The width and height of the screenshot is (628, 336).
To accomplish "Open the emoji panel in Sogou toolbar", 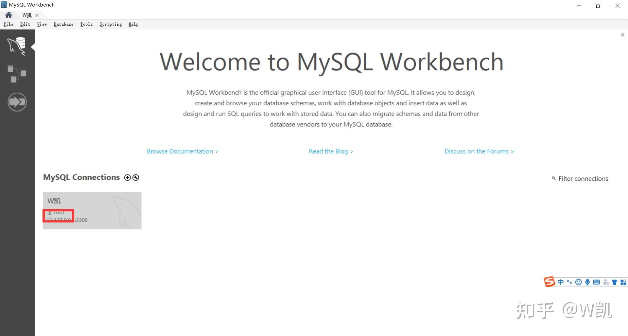I will tap(578, 282).
